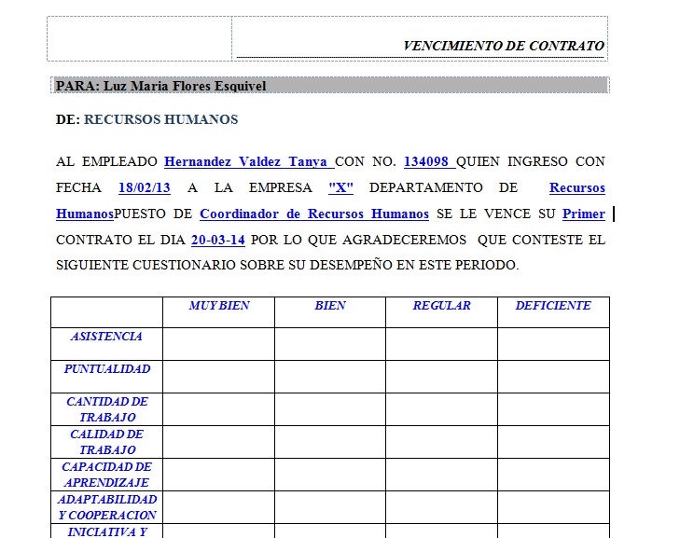Click the MUY BIEN column header
This screenshot has width=680, height=538.
[x=219, y=306]
